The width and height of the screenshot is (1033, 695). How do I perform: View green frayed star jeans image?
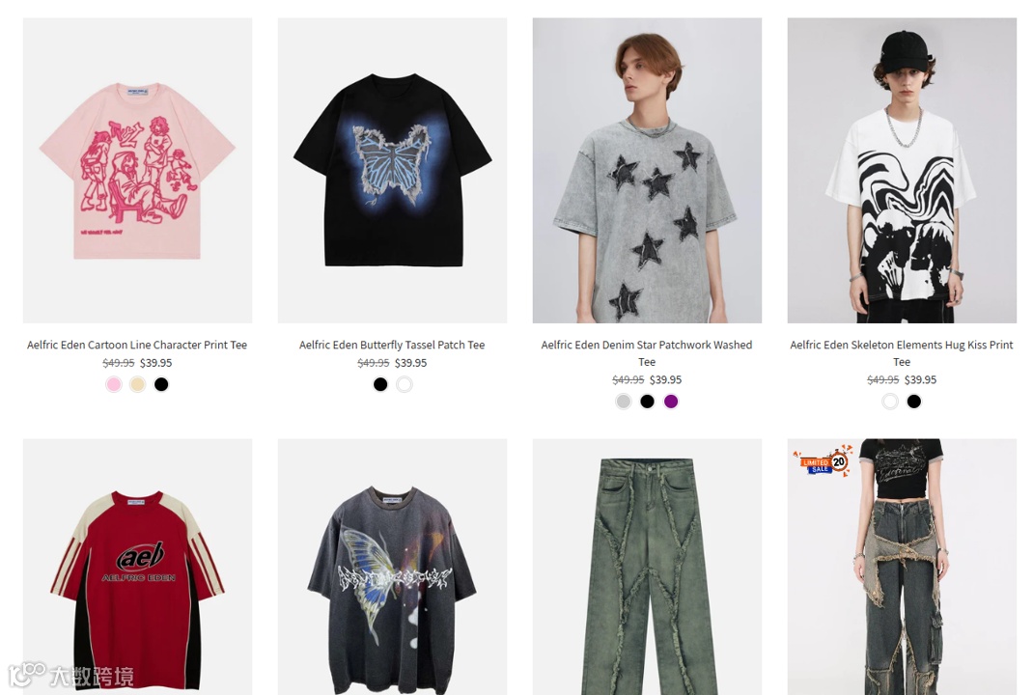(647, 567)
